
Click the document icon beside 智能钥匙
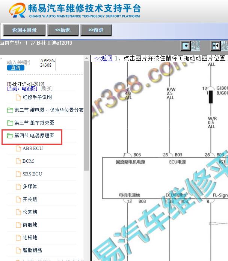click(x=18, y=250)
